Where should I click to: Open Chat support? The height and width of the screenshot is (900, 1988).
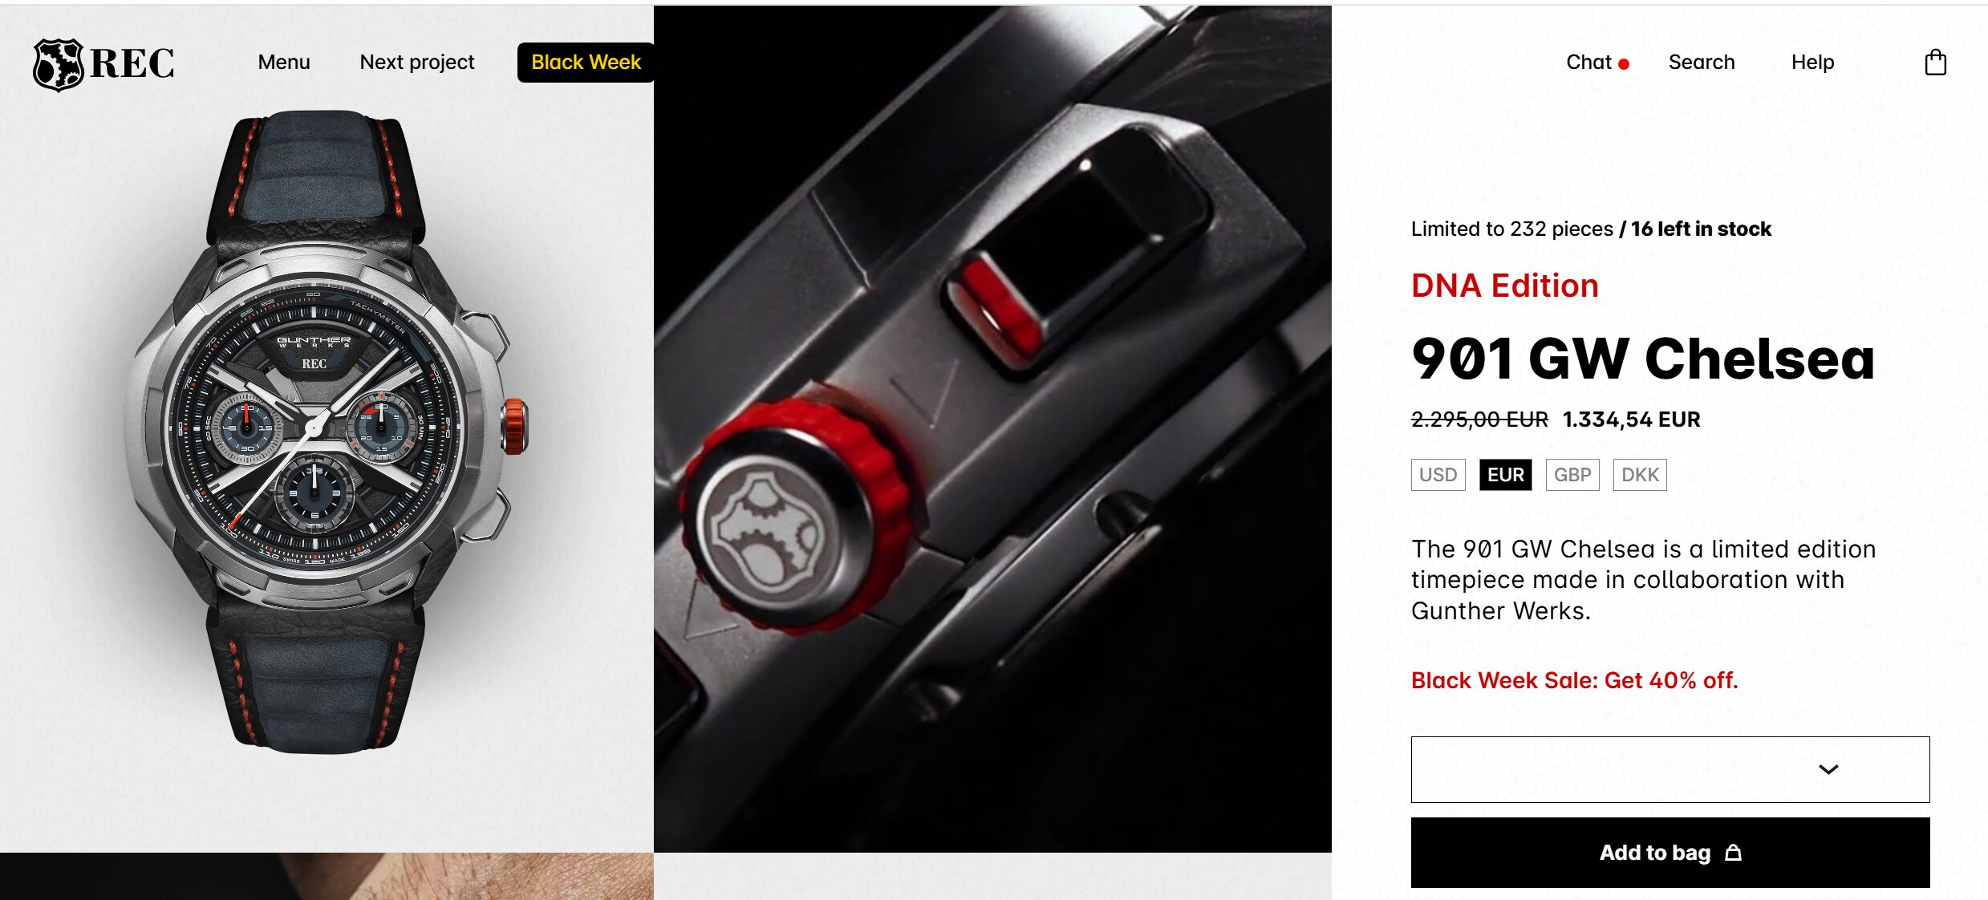pyautogui.click(x=1588, y=62)
